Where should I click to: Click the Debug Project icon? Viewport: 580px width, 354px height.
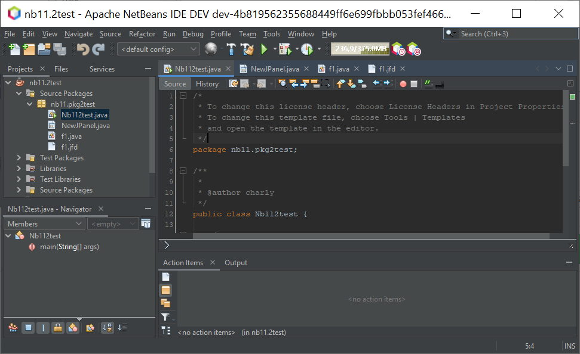pos(285,49)
